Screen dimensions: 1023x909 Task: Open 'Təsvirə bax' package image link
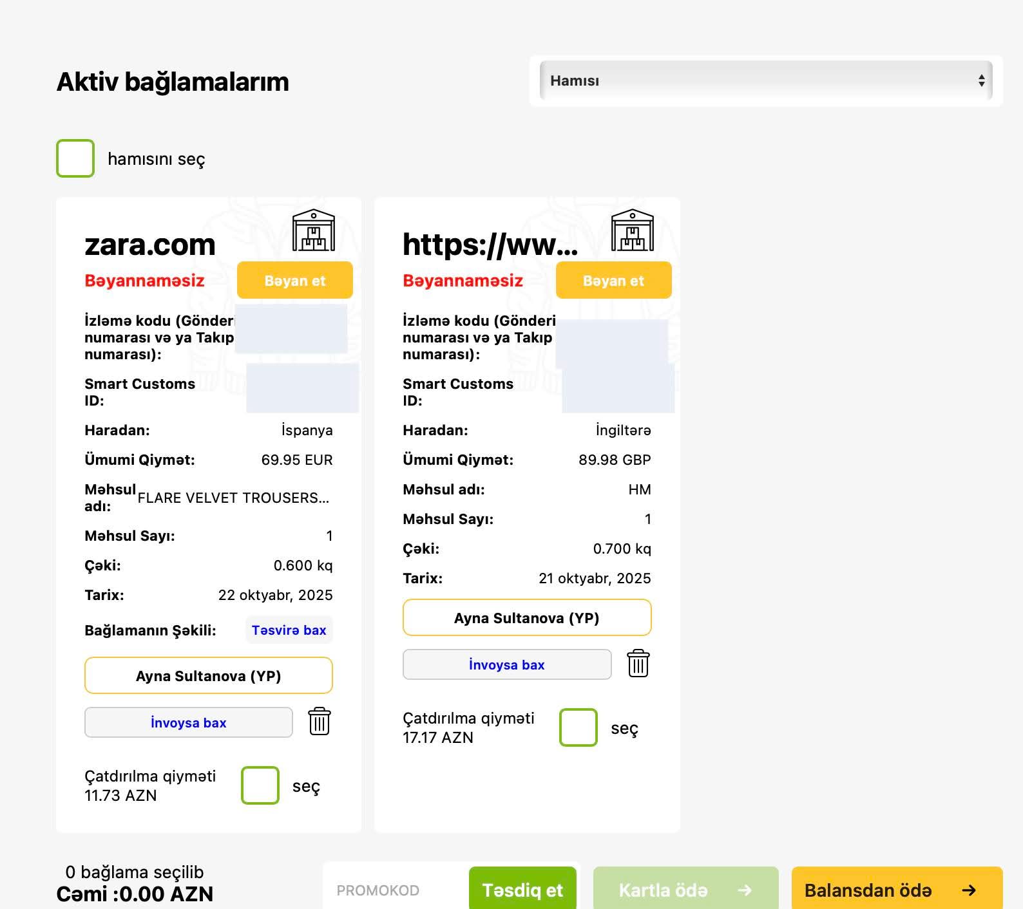289,630
